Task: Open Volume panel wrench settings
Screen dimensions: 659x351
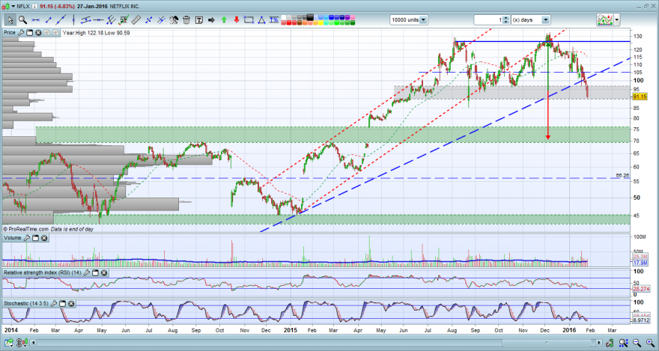Action: tap(26, 238)
